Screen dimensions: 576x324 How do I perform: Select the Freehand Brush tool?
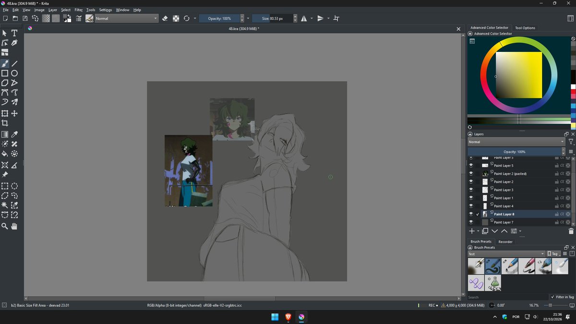5,63
